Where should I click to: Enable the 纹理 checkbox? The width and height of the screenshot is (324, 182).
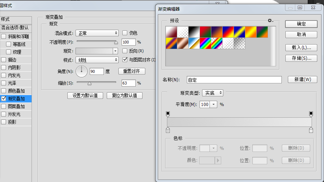point(9,52)
